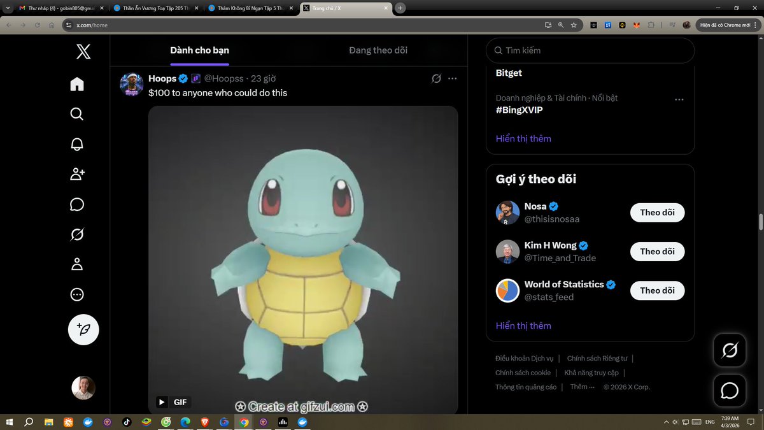Open the More circle icon in sidebar
The height and width of the screenshot is (430, 764).
pyautogui.click(x=77, y=295)
